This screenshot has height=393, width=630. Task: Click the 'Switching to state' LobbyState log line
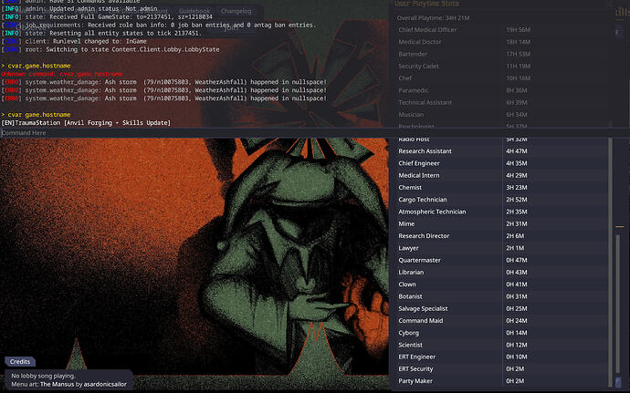tap(110, 49)
